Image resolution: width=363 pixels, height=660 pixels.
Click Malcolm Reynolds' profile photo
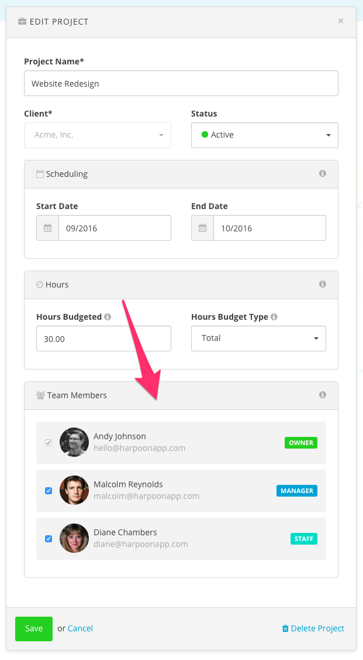pyautogui.click(x=74, y=490)
